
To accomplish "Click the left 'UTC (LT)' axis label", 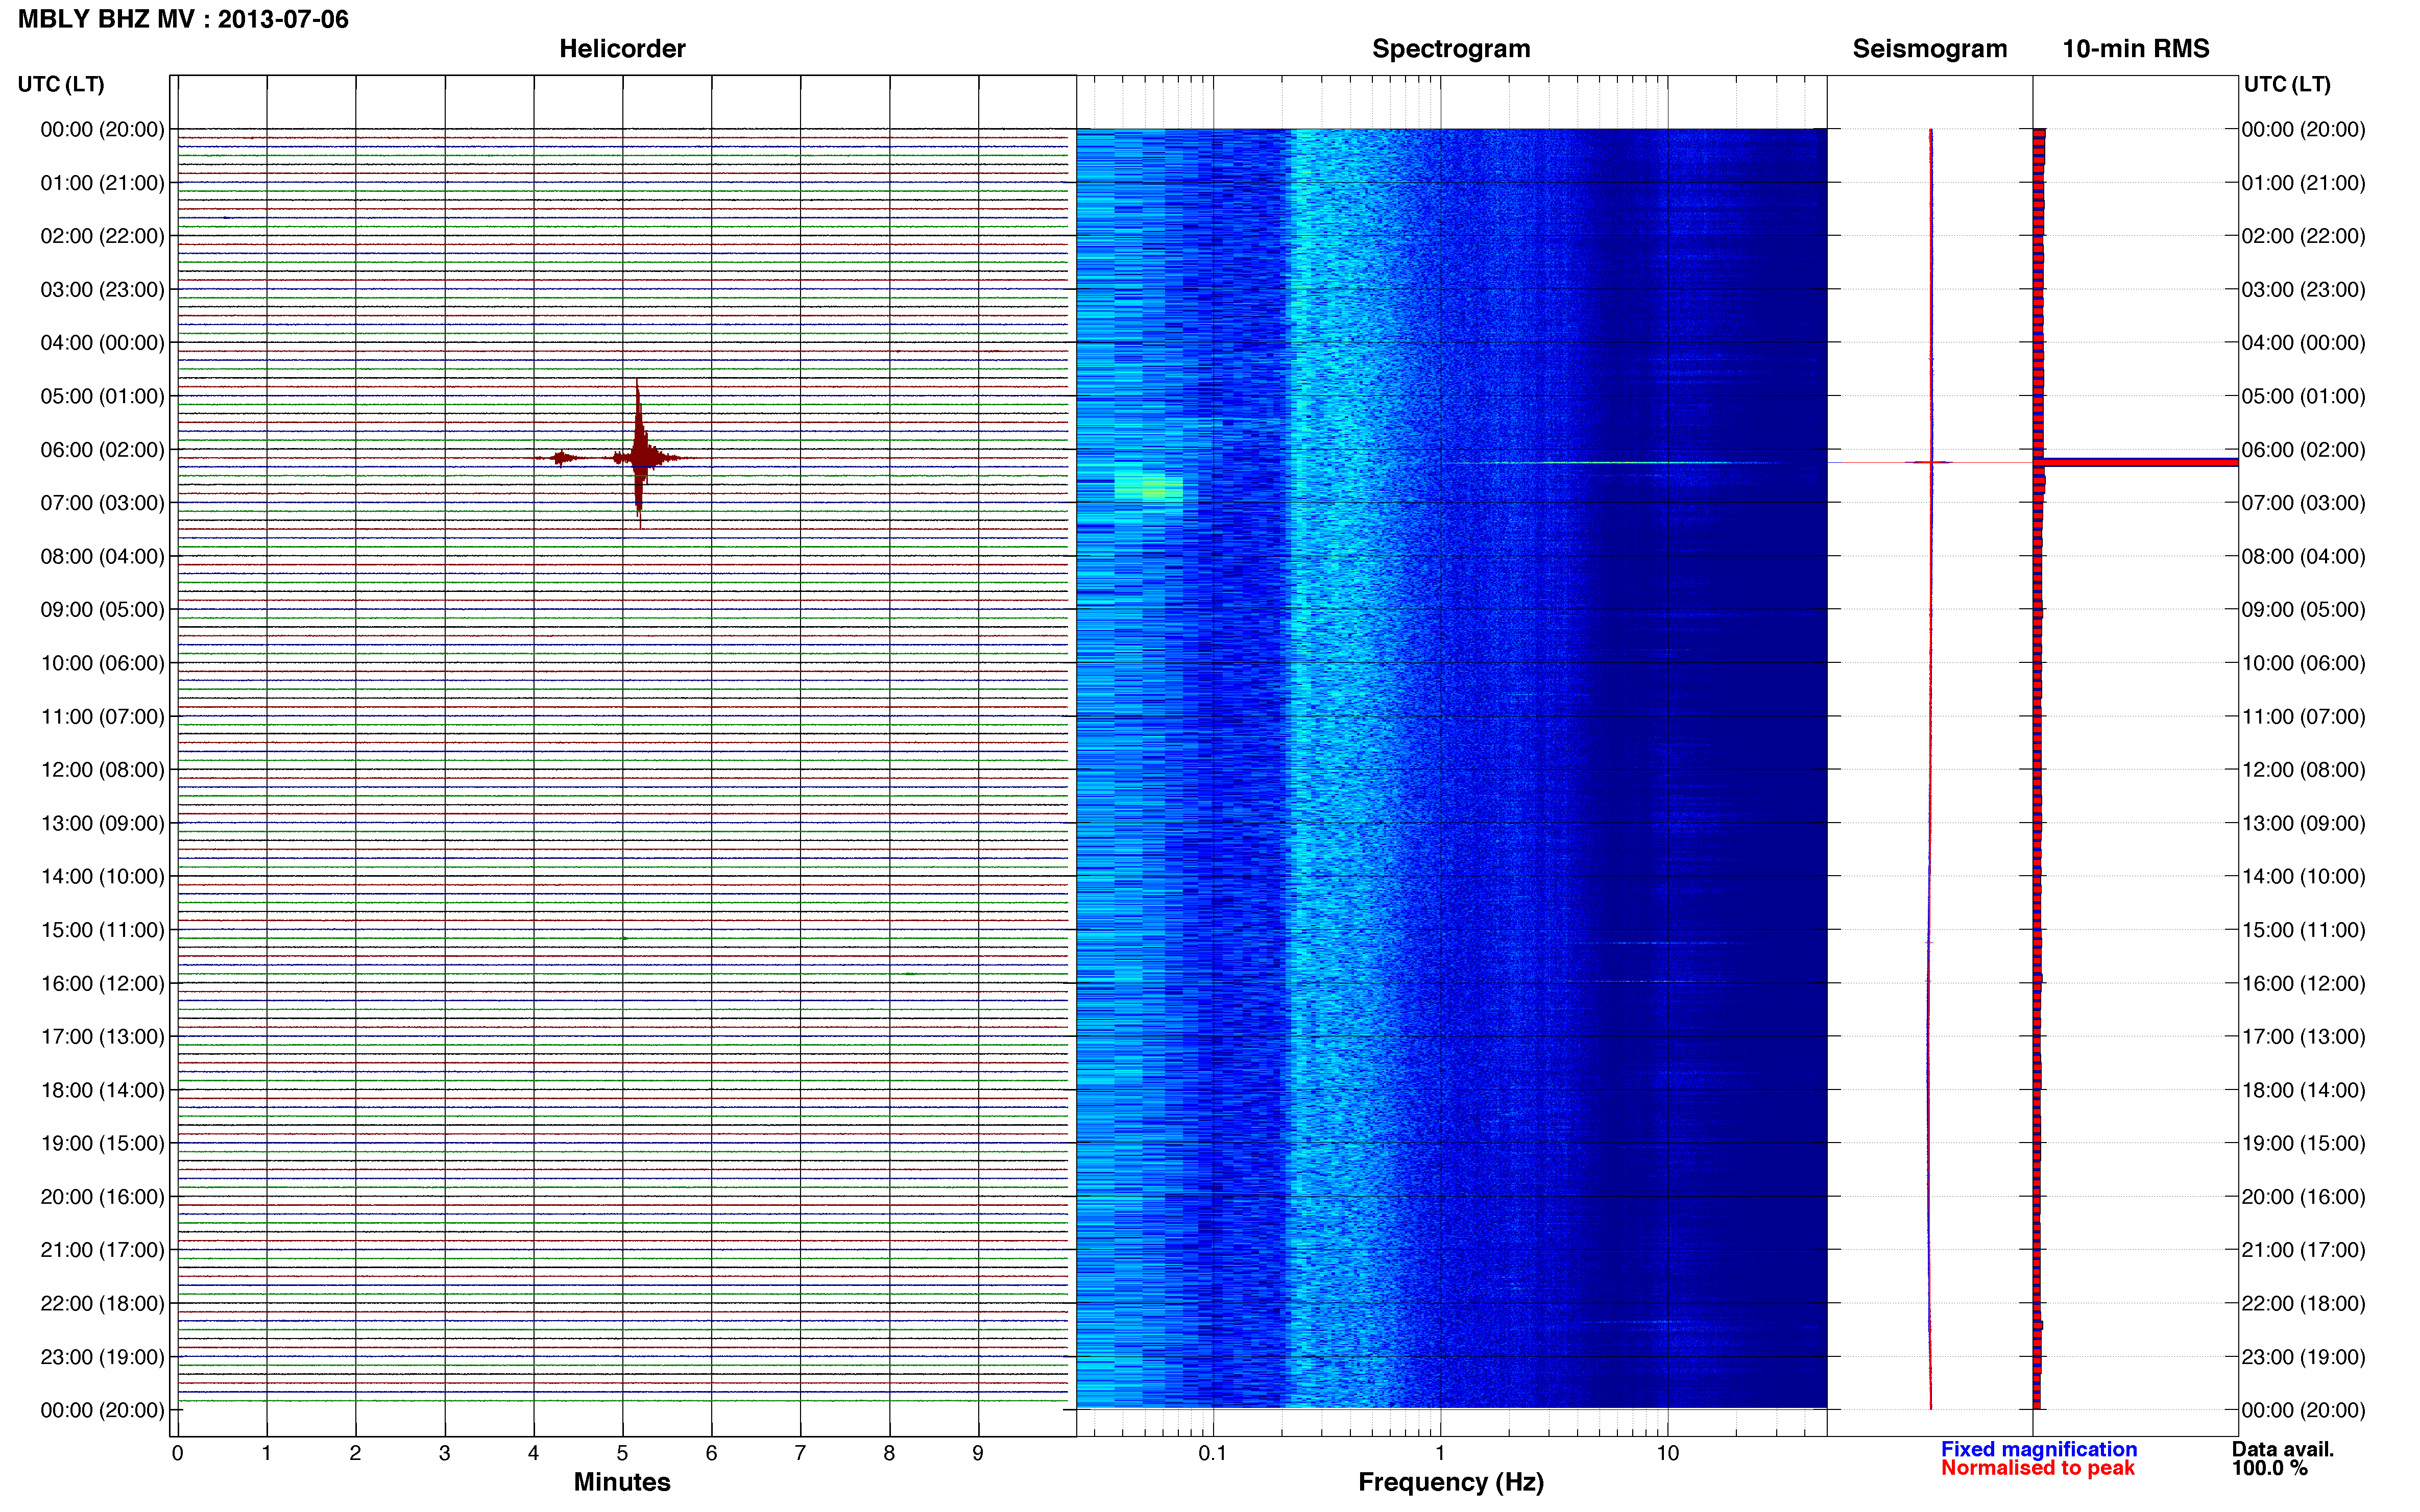I will 61,84.
